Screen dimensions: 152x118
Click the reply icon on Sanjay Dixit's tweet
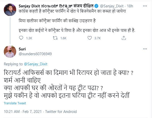pos(21,38)
